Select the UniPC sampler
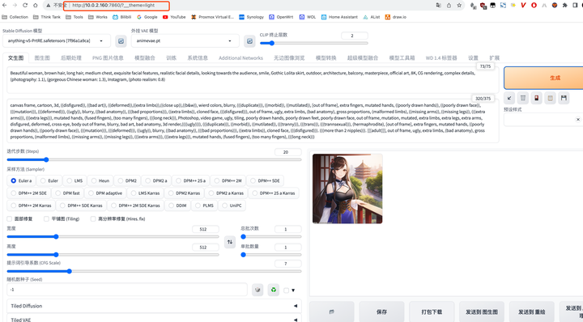The height and width of the screenshot is (322, 583). [x=232, y=205]
